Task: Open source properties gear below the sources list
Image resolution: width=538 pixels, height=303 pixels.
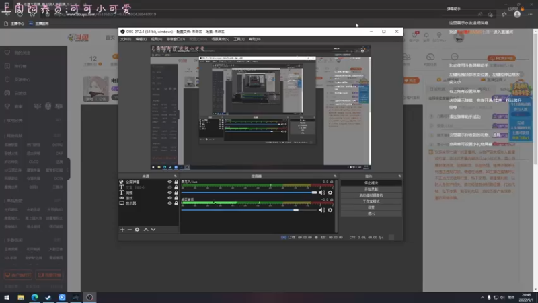Action: [x=137, y=230]
